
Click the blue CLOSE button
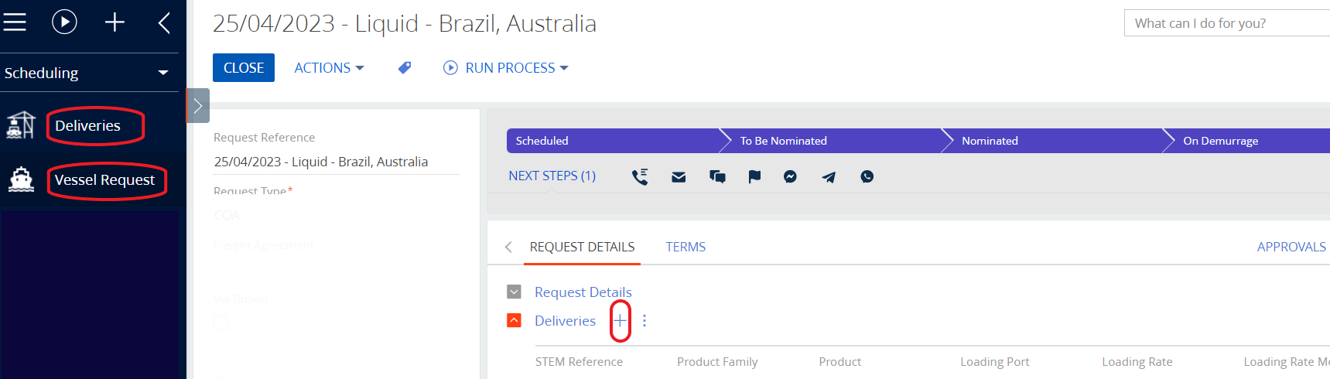click(x=244, y=68)
